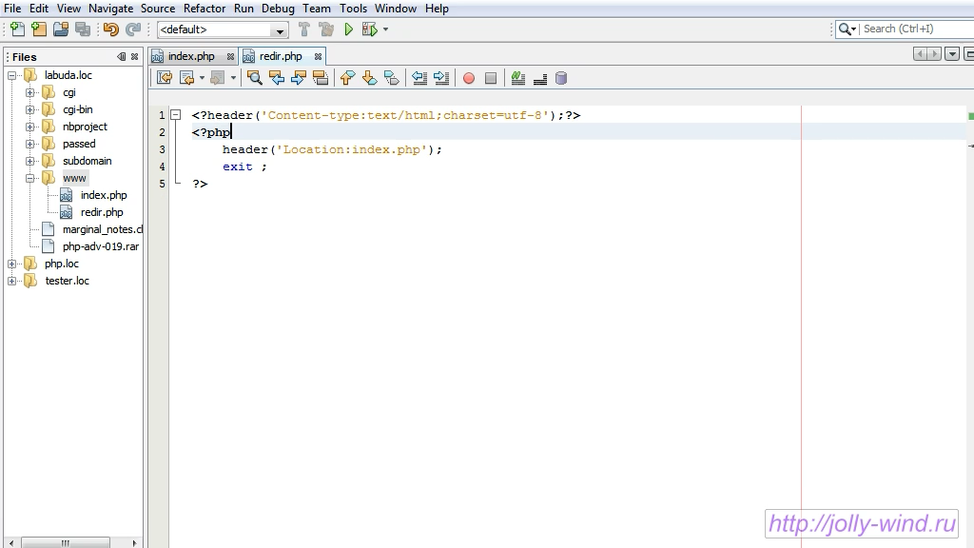Toggle Highlight Search in editor toolbar
974x548 pixels.
(321, 78)
